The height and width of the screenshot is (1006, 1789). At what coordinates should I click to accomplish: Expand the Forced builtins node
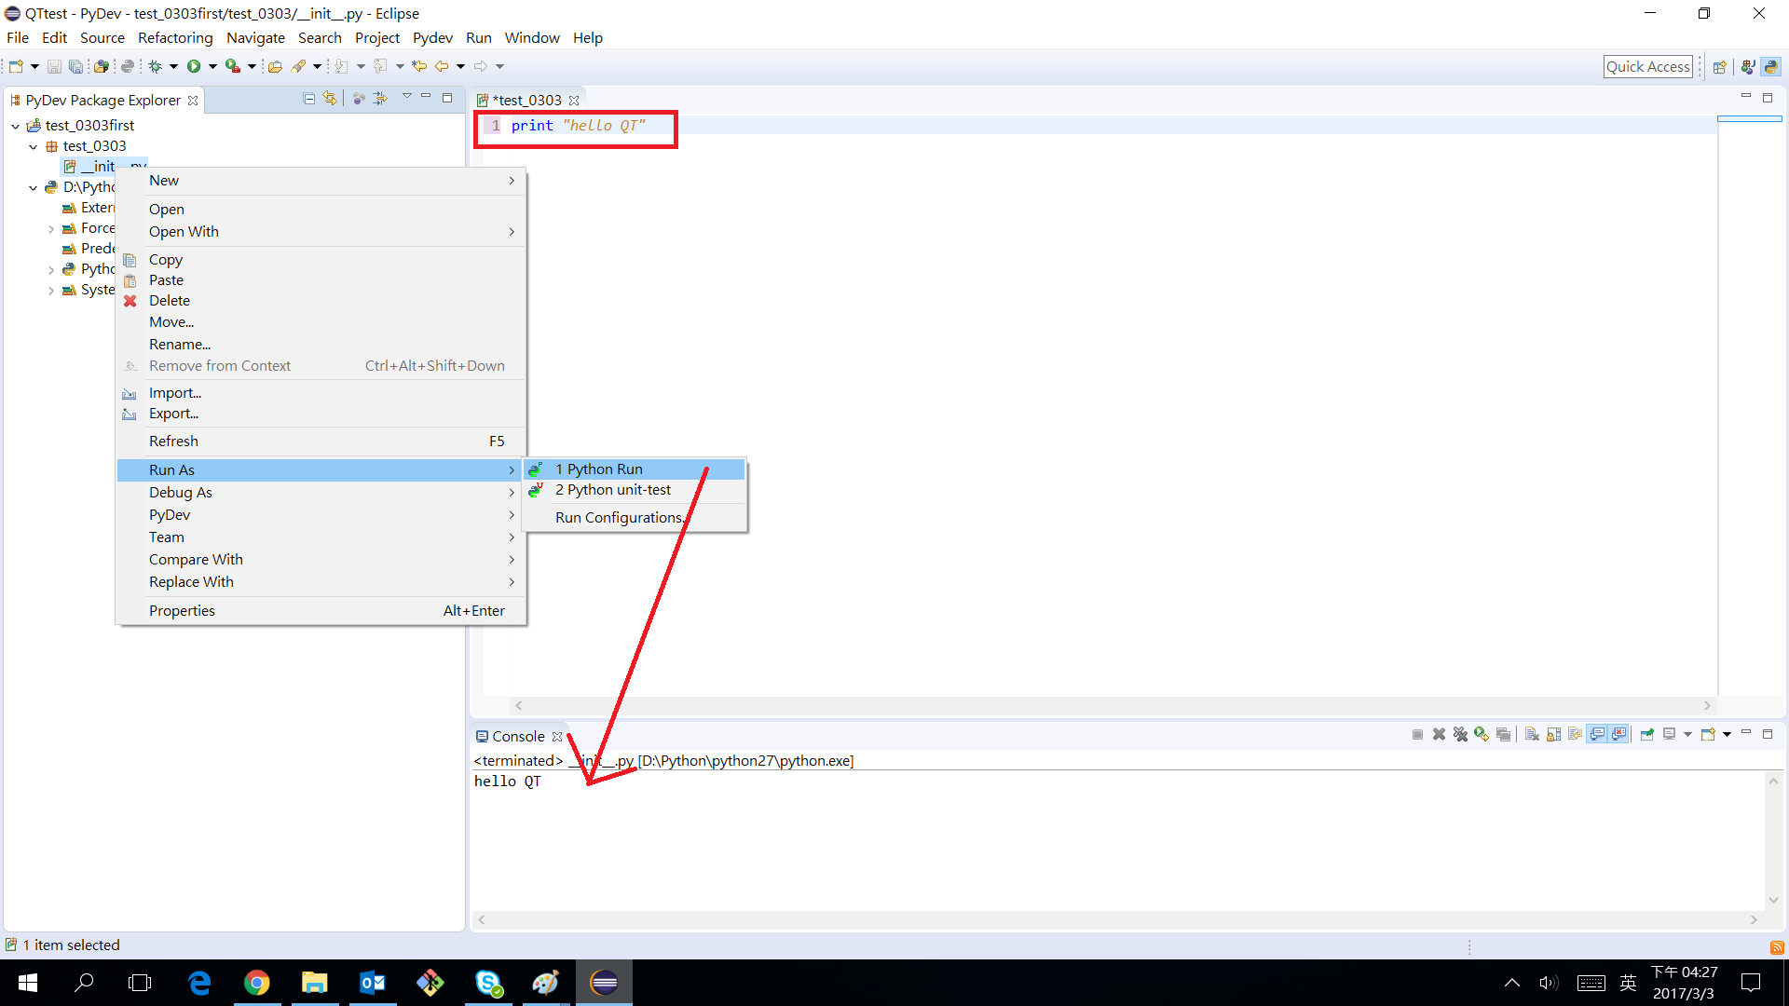pyautogui.click(x=51, y=228)
